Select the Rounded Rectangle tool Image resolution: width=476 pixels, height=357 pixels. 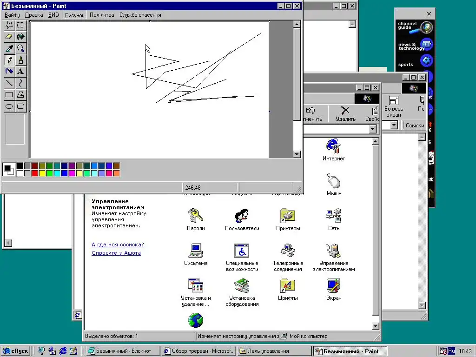point(20,106)
